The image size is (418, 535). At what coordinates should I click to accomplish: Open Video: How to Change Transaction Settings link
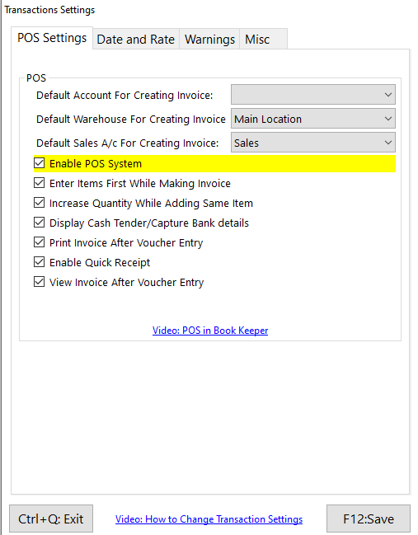209,519
